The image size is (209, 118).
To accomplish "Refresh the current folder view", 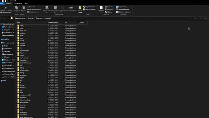I will pyautogui.click(x=195, y=18).
